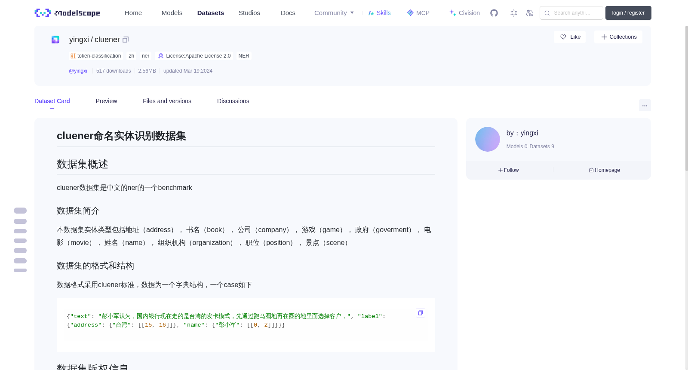Click the '数据集简介' heading
688x370 pixels.
[x=78, y=211]
